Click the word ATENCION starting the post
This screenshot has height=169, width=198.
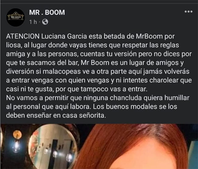tap(23, 36)
